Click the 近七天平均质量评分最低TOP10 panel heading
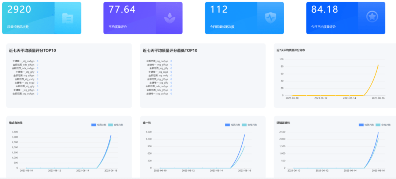The image size is (396, 179). pos(170,51)
